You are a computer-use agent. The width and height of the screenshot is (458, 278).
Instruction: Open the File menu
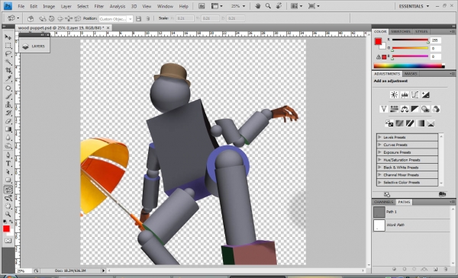pos(21,6)
